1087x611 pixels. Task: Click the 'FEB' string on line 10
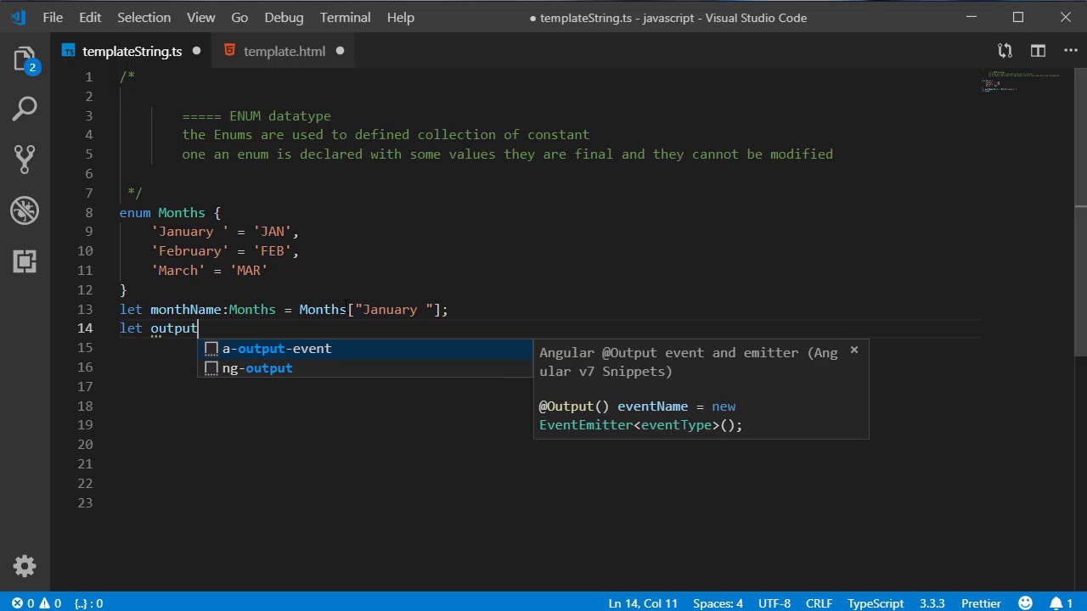coord(272,251)
